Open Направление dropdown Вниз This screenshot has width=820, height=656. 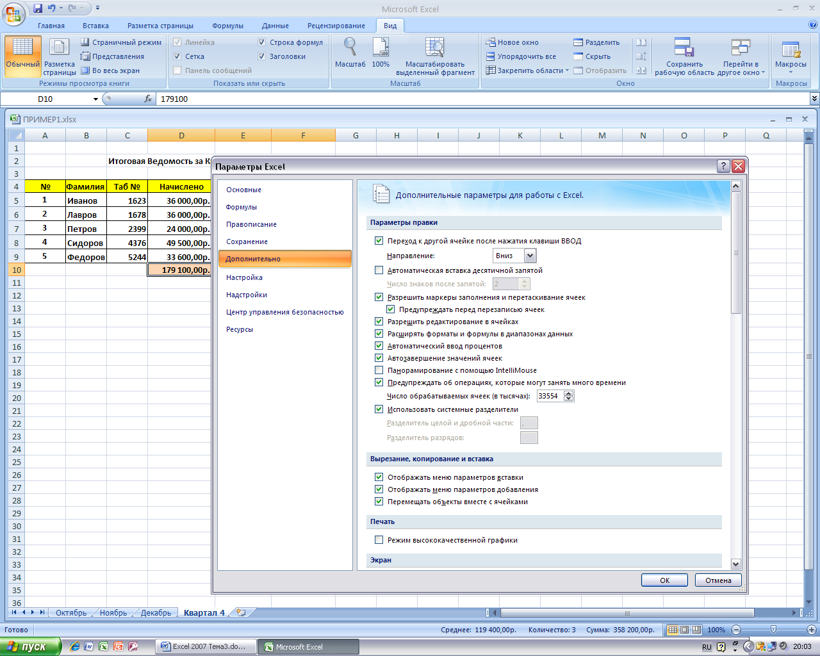[x=530, y=256]
